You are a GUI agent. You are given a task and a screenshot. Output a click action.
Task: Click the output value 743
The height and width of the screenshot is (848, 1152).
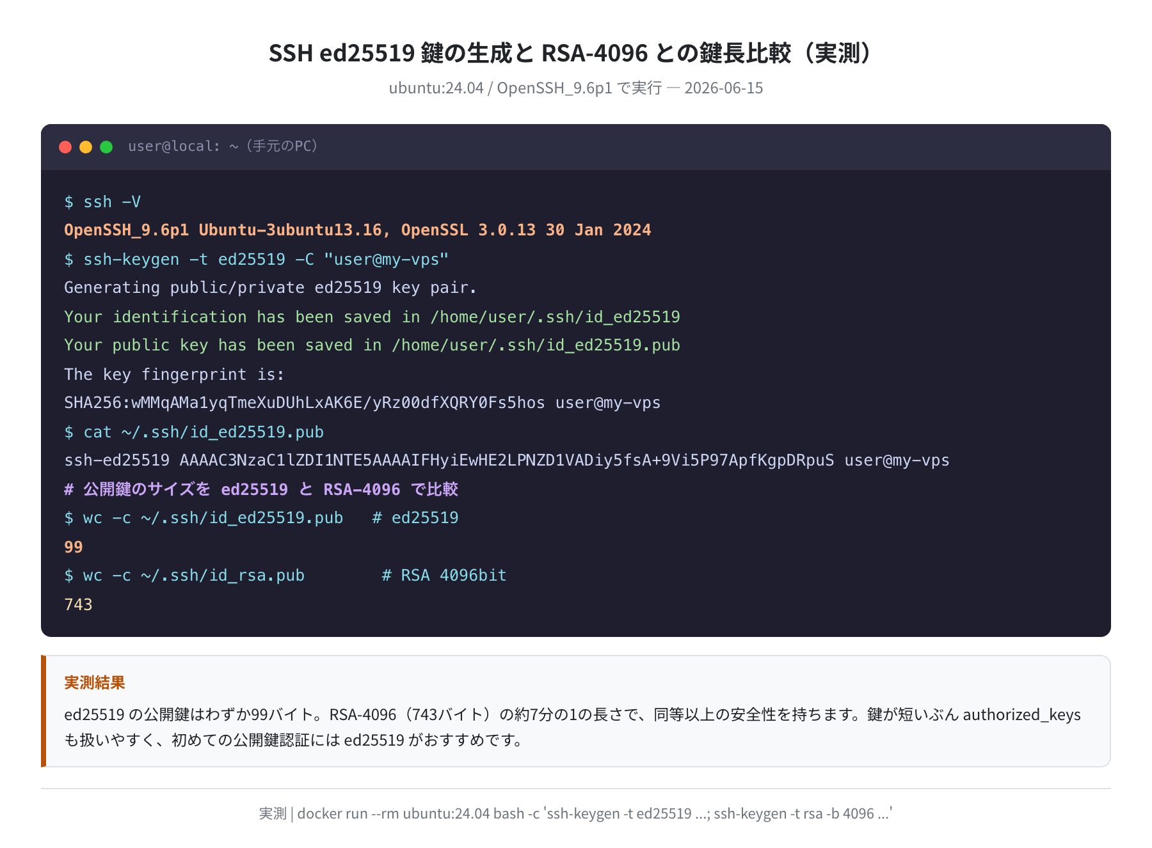pyautogui.click(x=78, y=605)
